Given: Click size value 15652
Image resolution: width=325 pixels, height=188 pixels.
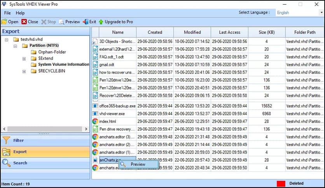Looking at the screenshot, I should click(x=267, y=106).
